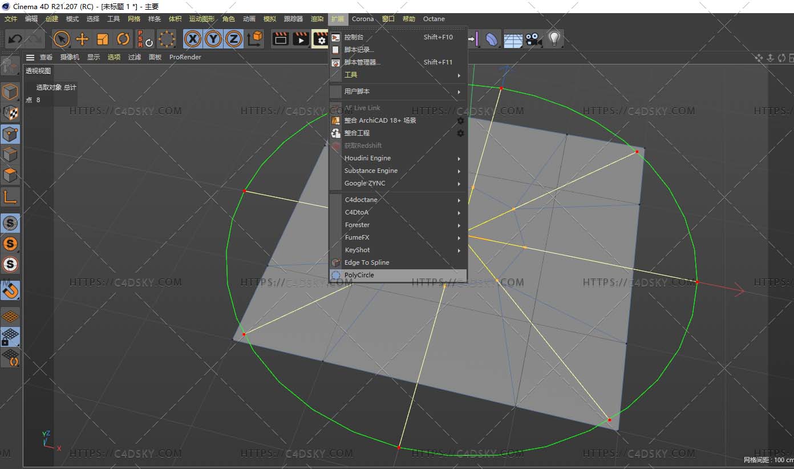
Task: Toggle viewport Solo Off icon
Action: pos(10,223)
